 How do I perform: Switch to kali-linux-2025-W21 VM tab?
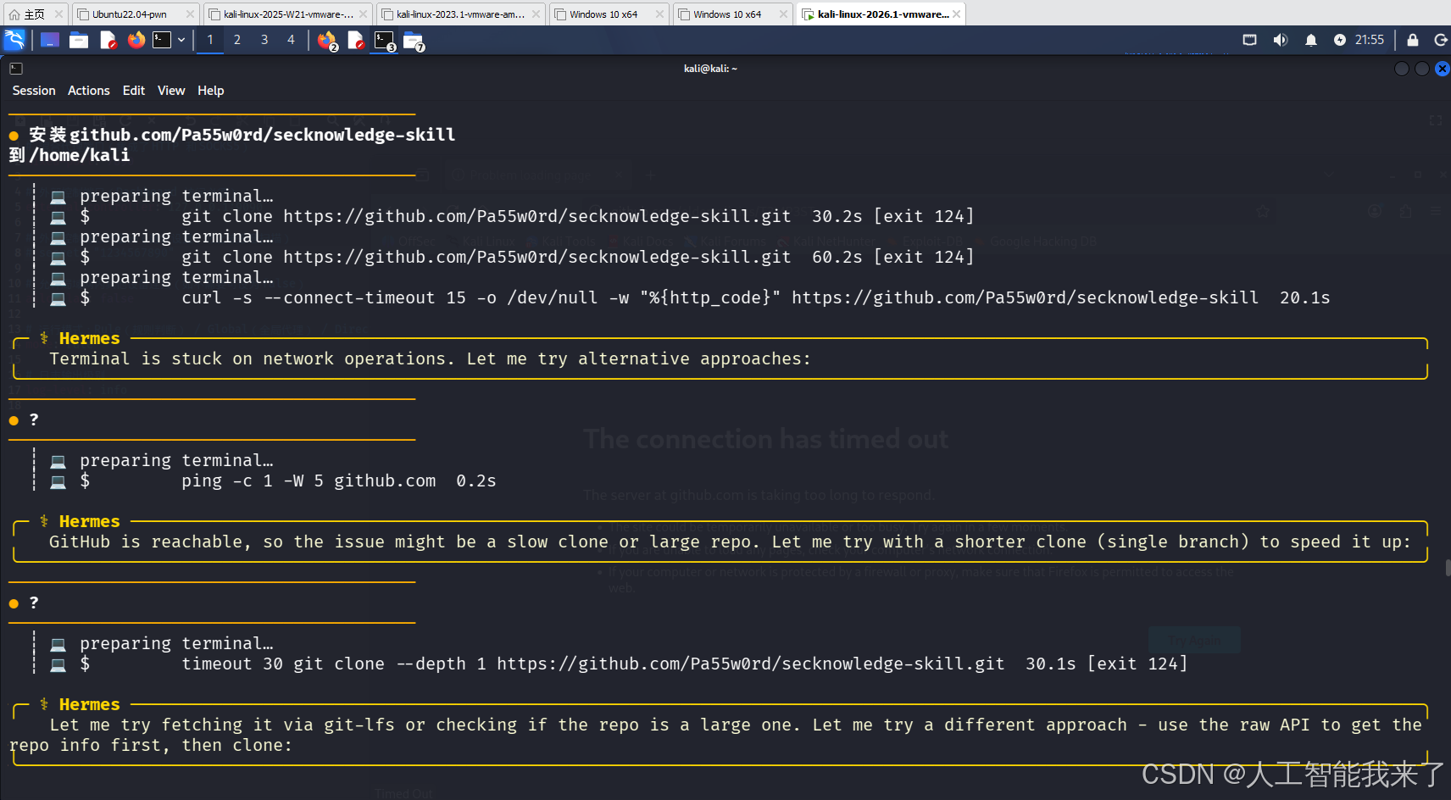[288, 14]
